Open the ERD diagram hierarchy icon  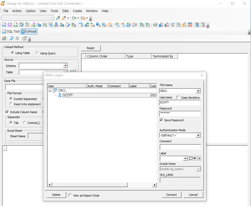point(56,25)
